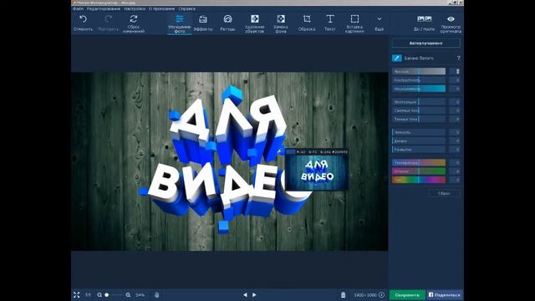Click the Яркость value field

point(455,71)
